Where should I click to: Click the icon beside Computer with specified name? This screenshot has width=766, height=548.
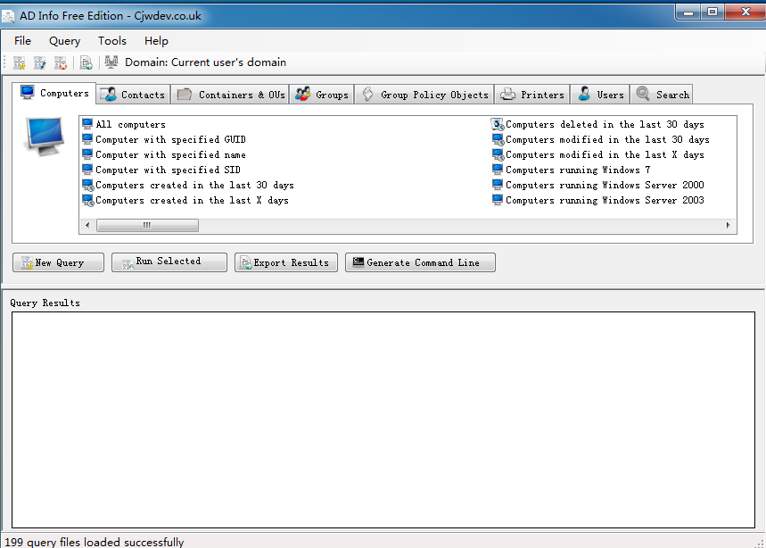tap(87, 154)
